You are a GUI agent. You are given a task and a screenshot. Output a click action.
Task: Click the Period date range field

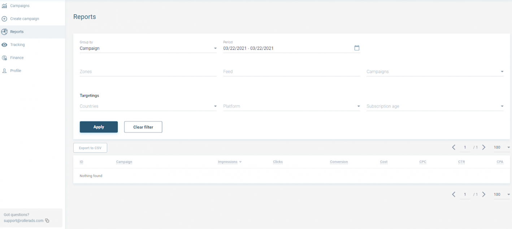pos(292,48)
